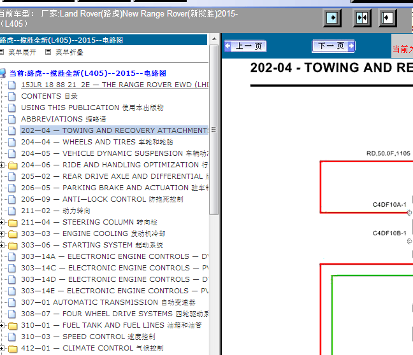Click the root computer icon of the tree
This screenshot has width=413, height=355.
(x=3, y=73)
